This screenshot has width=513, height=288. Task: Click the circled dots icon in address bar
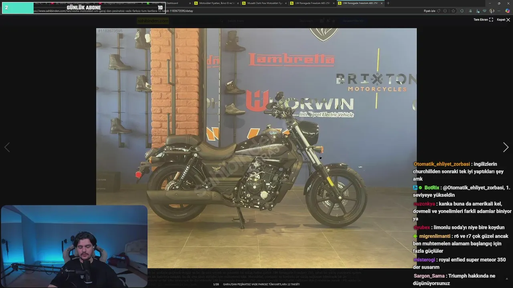point(445,11)
